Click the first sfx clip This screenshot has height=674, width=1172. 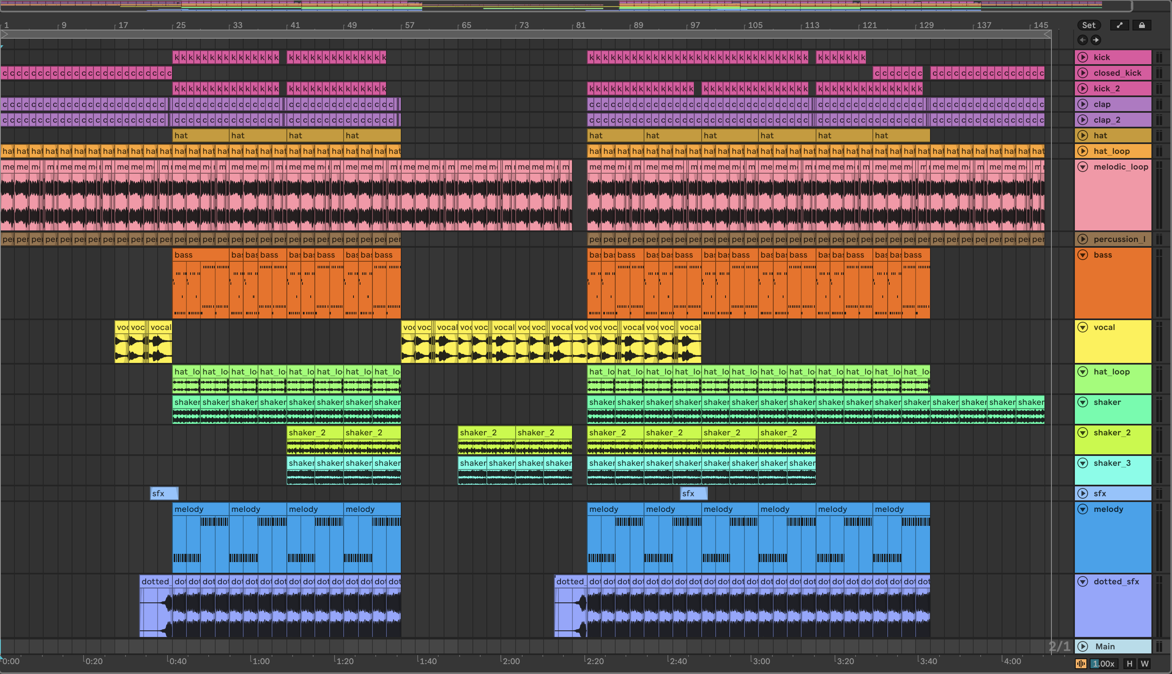tap(164, 493)
